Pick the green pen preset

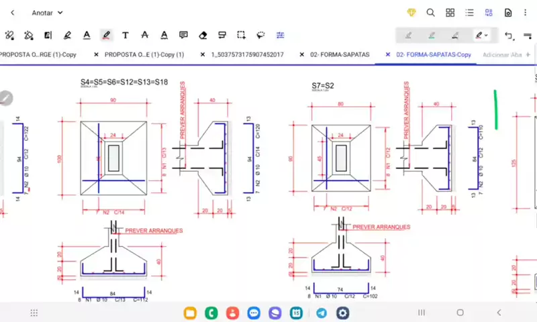coord(431,35)
